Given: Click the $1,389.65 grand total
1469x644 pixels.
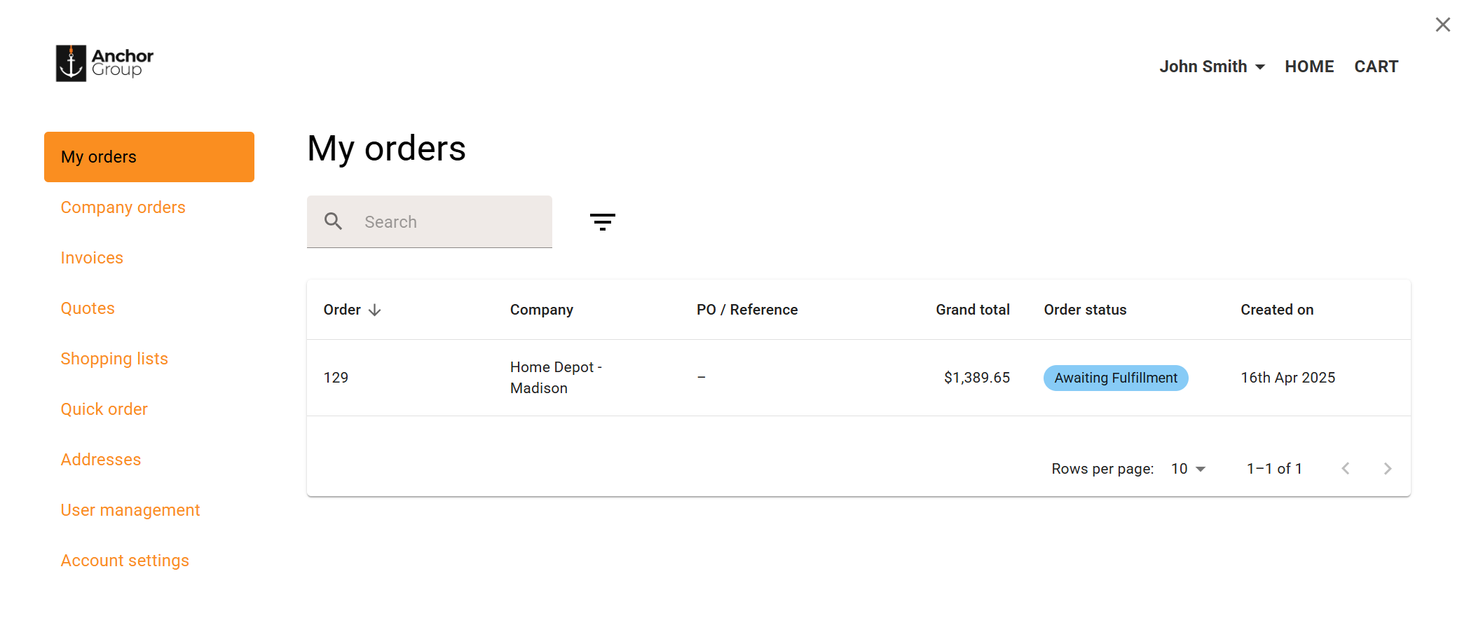Looking at the screenshot, I should pyautogui.click(x=977, y=378).
